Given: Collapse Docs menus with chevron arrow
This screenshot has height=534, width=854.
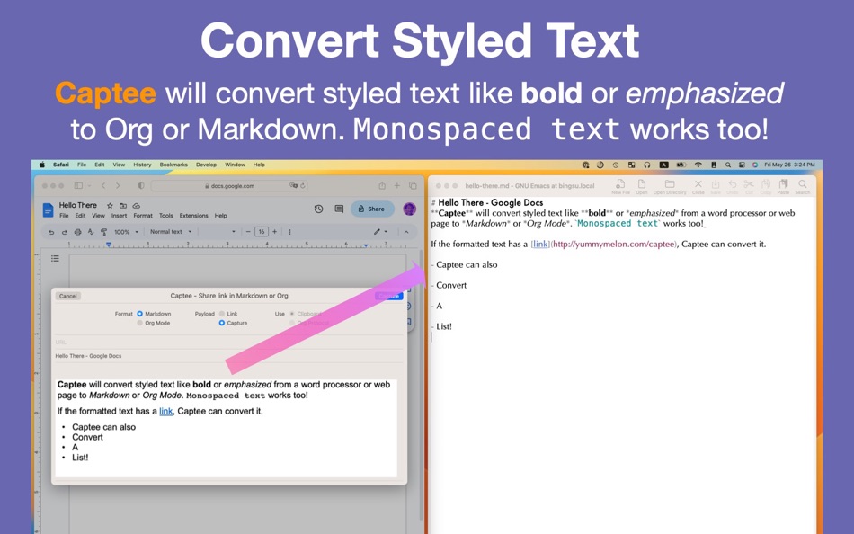Looking at the screenshot, I should tap(406, 232).
